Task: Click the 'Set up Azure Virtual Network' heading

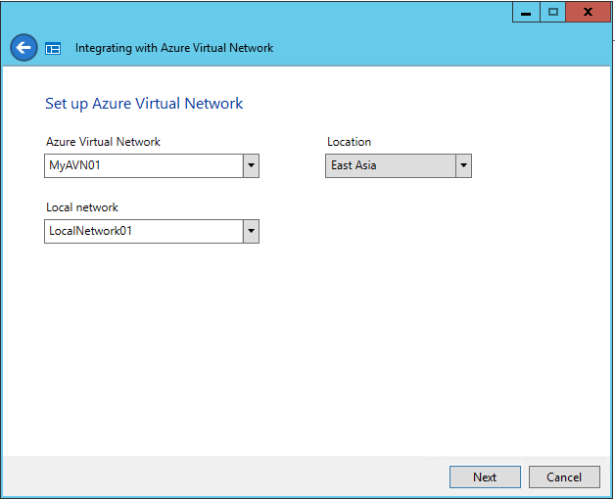Action: pos(144,104)
